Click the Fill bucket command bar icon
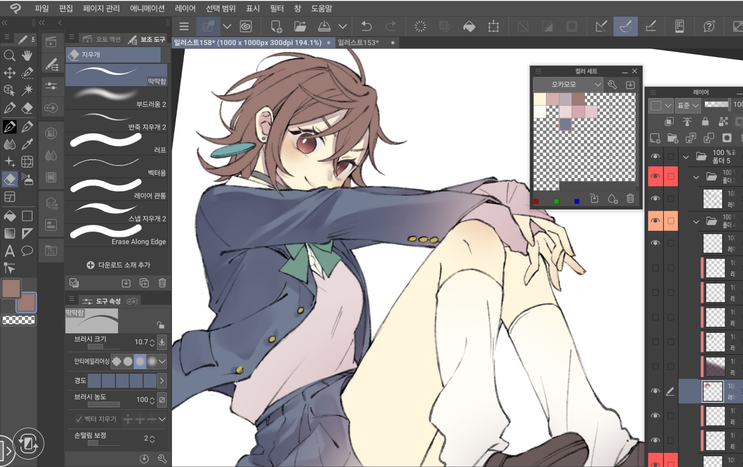The width and height of the screenshot is (743, 467). (469, 26)
